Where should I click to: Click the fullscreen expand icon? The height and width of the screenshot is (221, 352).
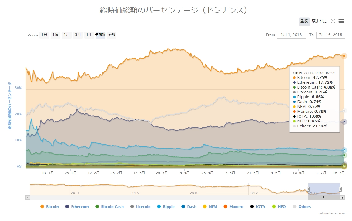pos(333,21)
